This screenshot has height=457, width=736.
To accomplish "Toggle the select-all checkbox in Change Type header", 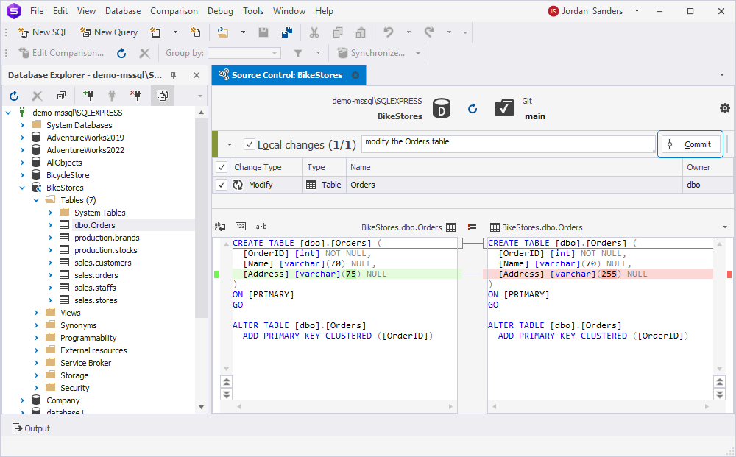I will [222, 167].
